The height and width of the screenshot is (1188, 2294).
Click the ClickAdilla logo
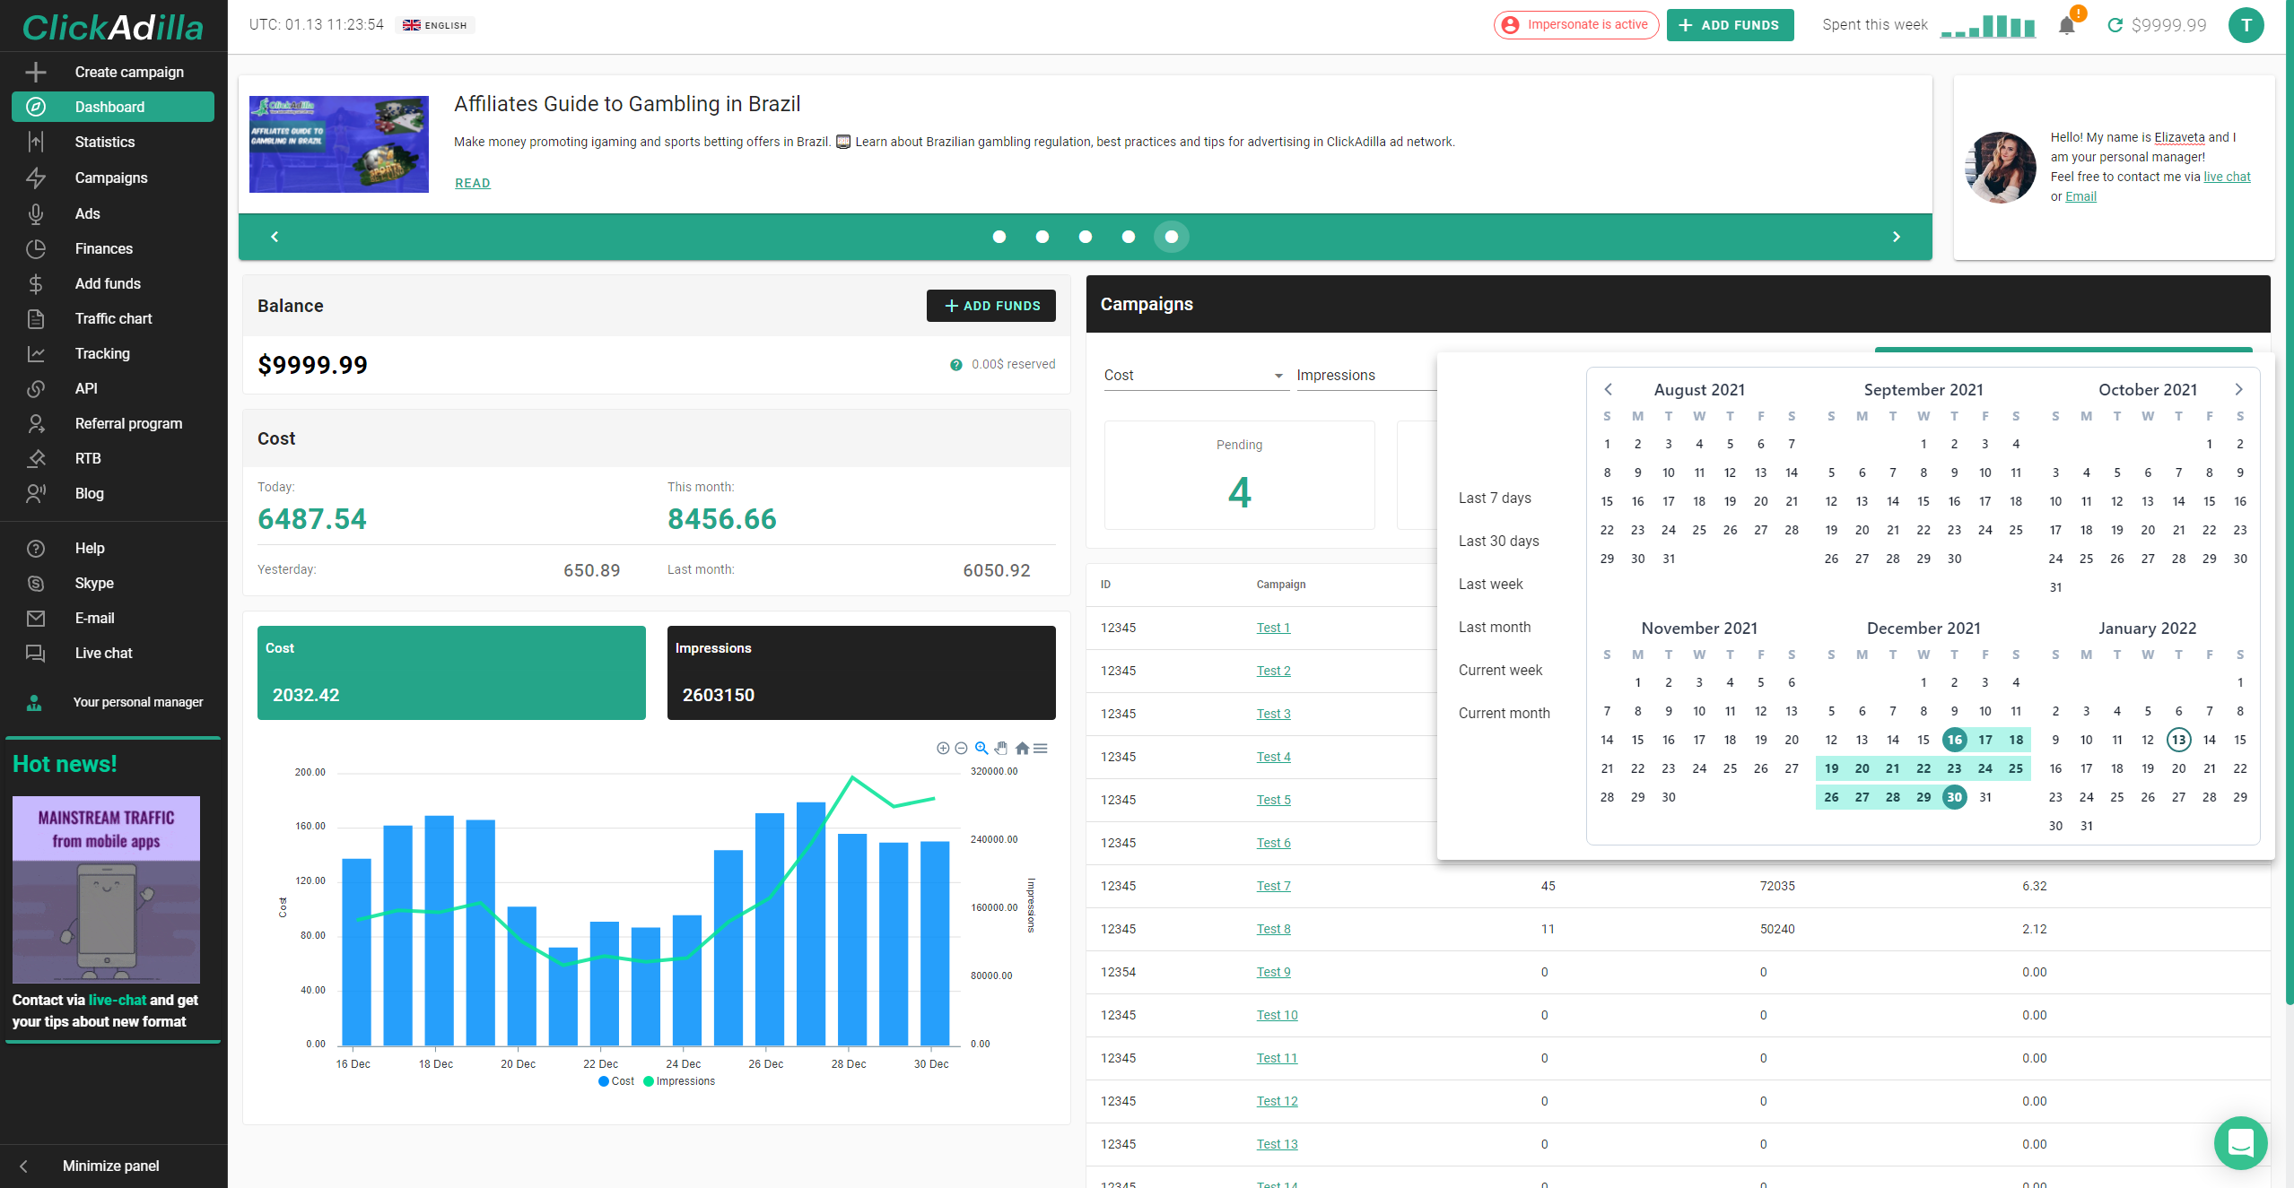click(x=113, y=27)
